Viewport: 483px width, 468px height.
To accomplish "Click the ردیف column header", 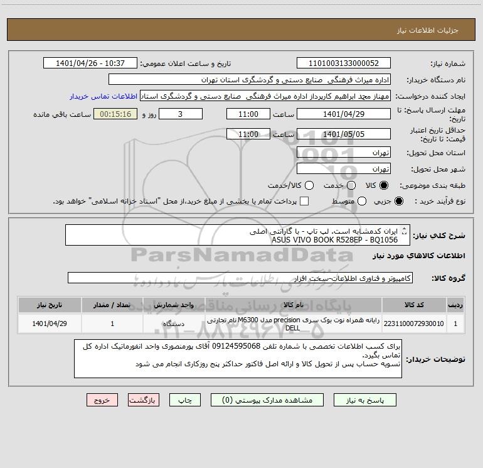I will [455, 305].
